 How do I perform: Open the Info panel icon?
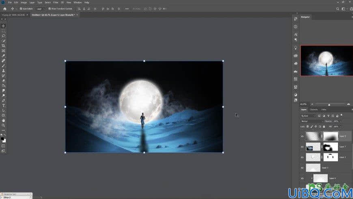296,27
